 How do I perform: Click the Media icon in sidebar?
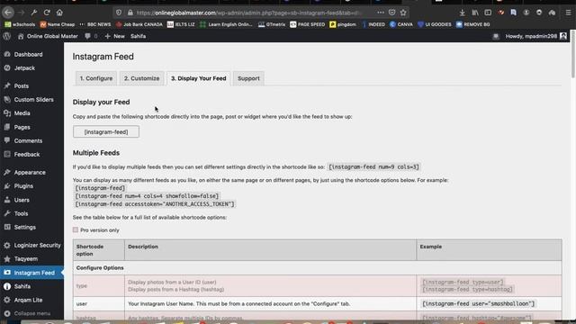click(7, 113)
